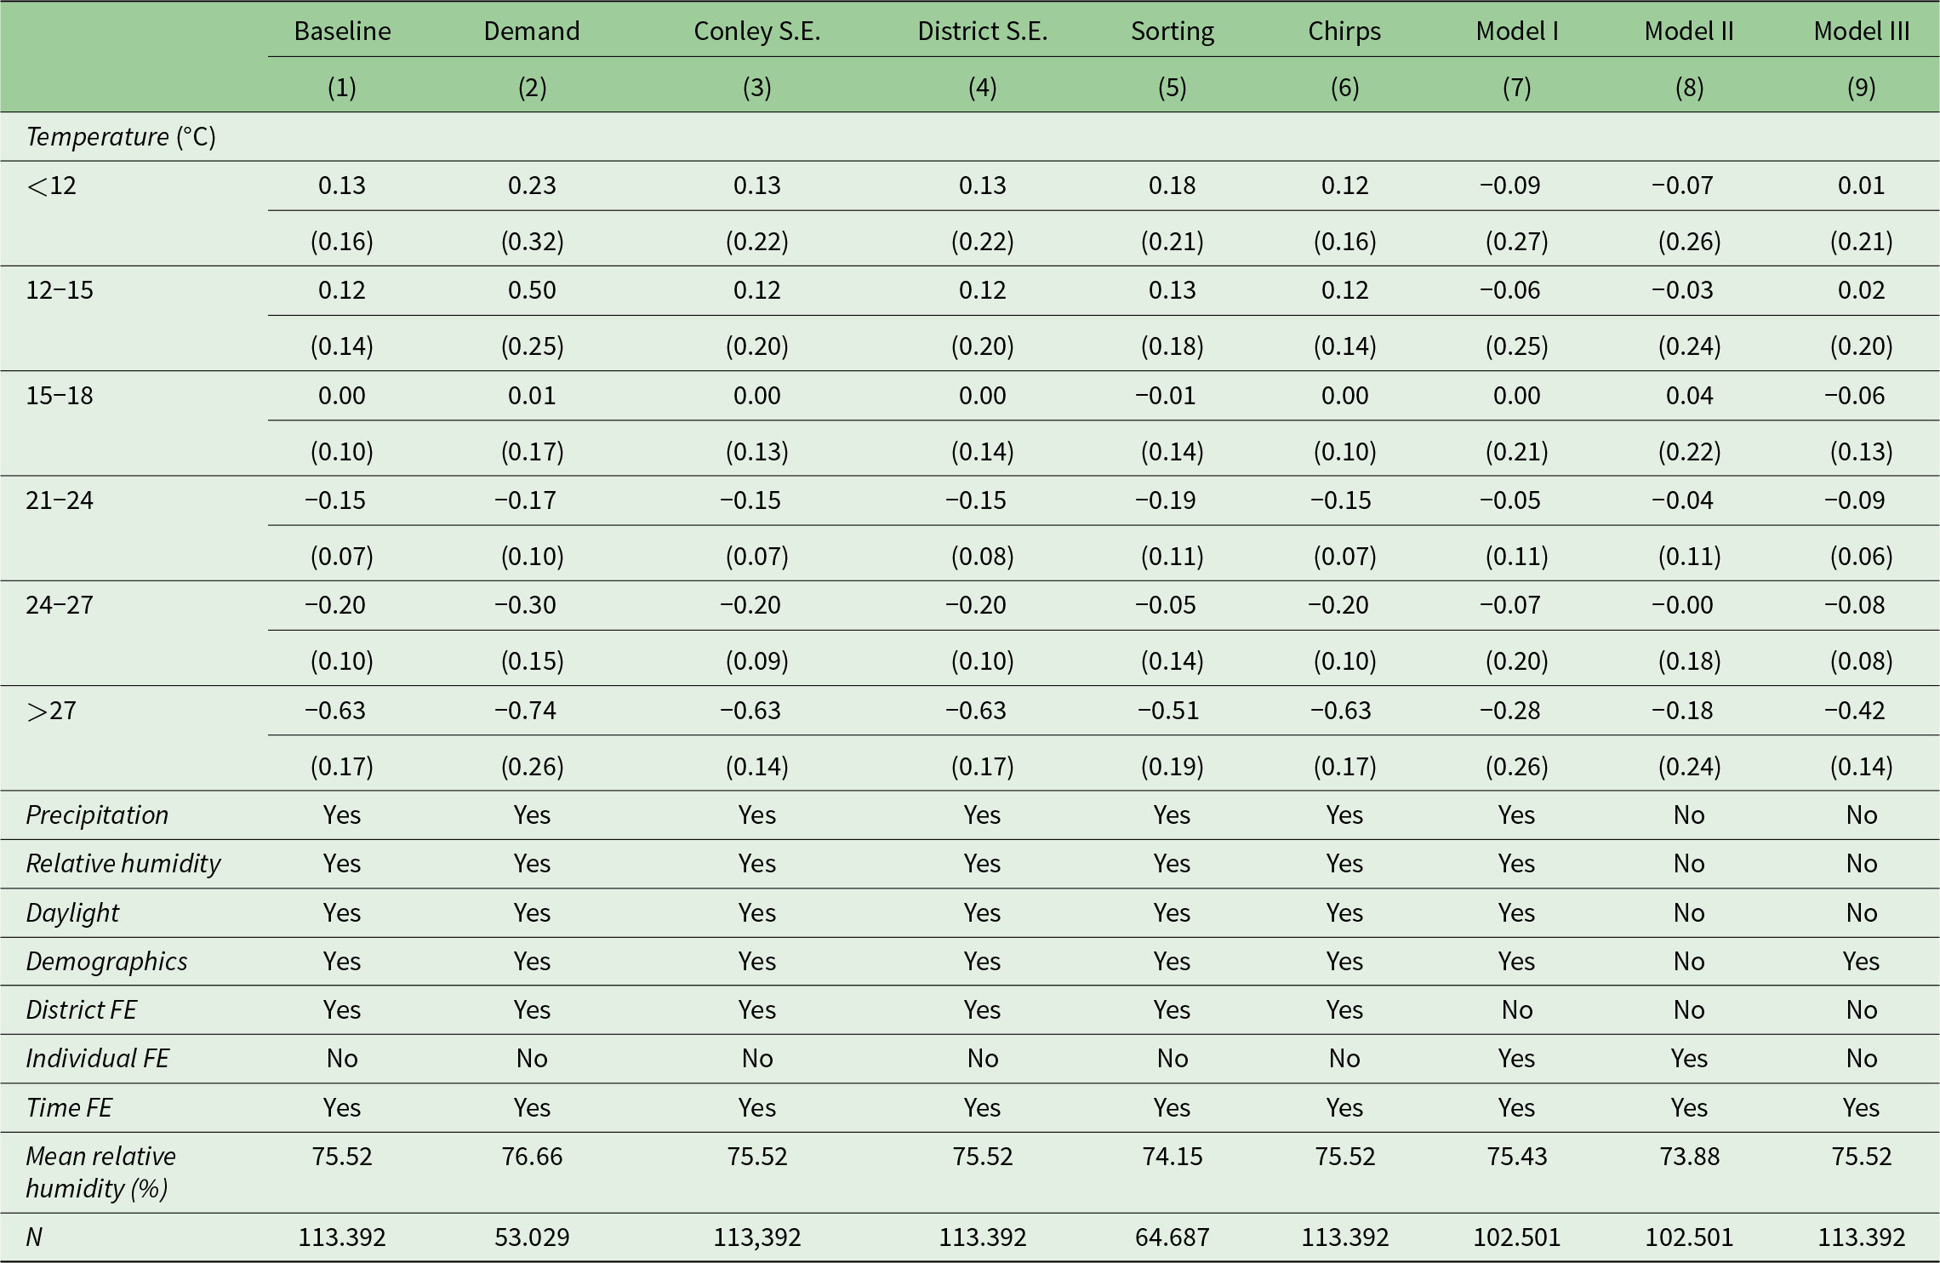Click the District FE No under Model I
The width and height of the screenshot is (1940, 1263).
(x=1516, y=1010)
